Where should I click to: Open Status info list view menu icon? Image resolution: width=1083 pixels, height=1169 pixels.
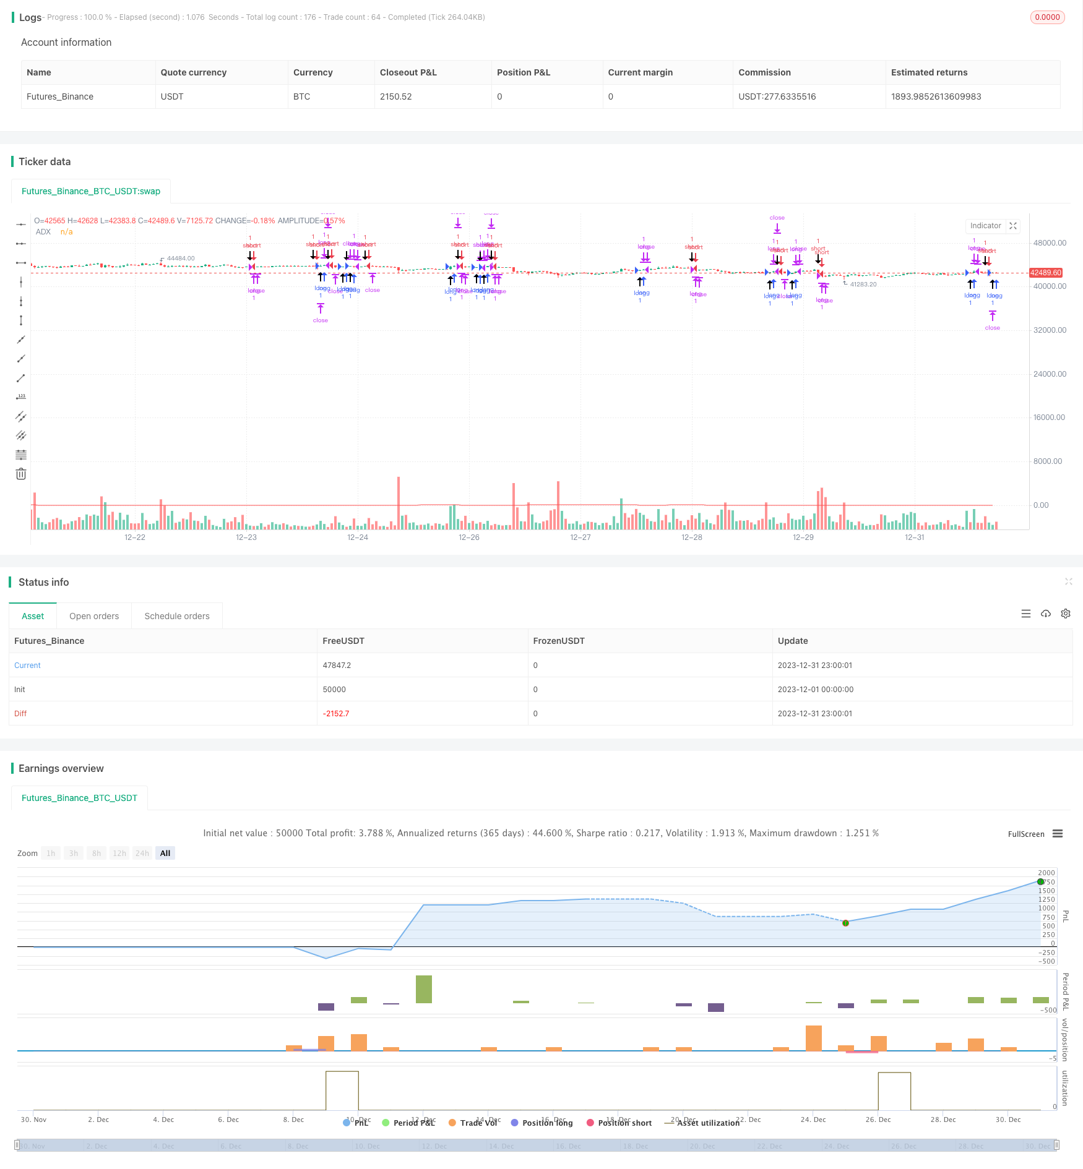click(1026, 614)
